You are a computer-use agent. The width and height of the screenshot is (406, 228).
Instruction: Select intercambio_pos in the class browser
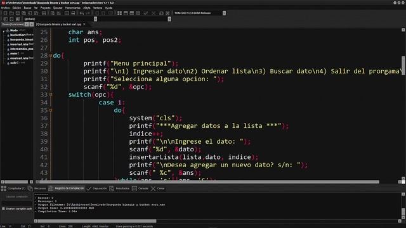pyautogui.click(x=22, y=49)
